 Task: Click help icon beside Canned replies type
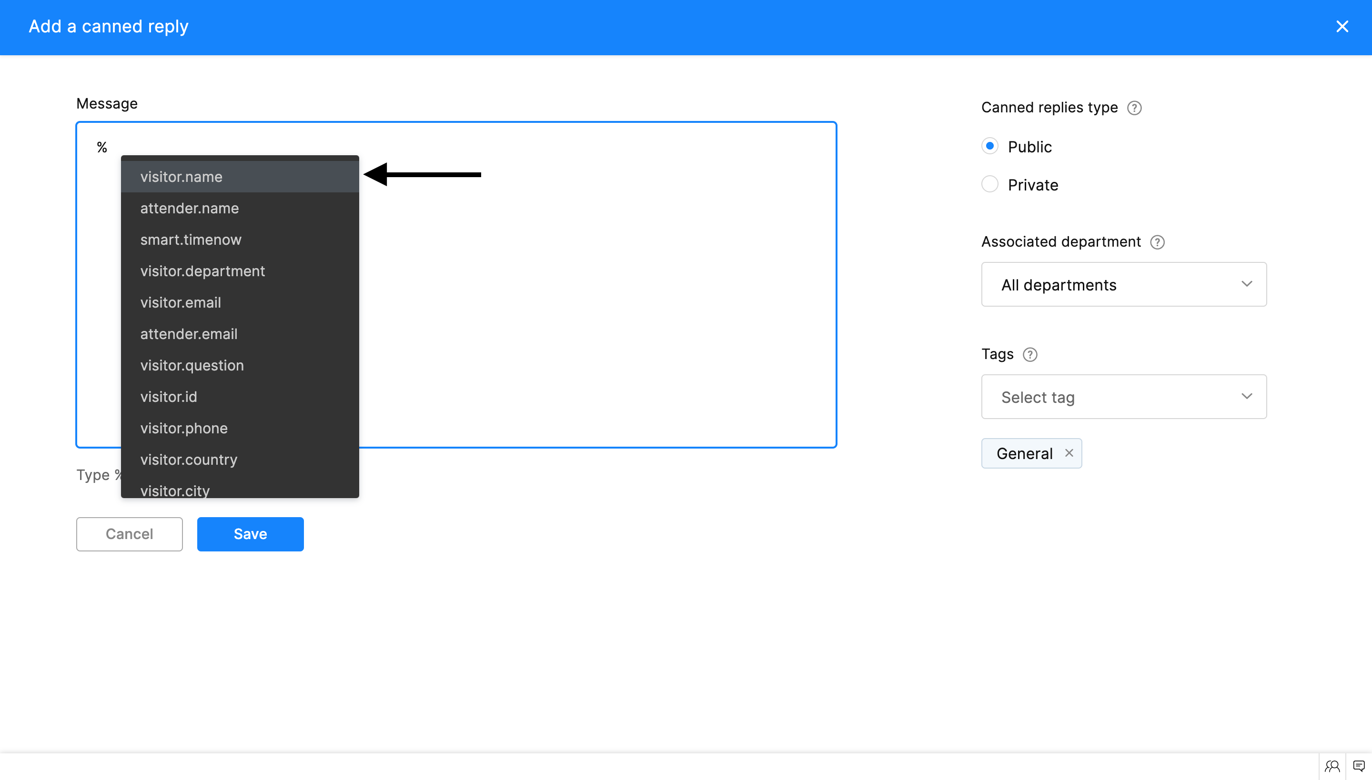coord(1134,108)
